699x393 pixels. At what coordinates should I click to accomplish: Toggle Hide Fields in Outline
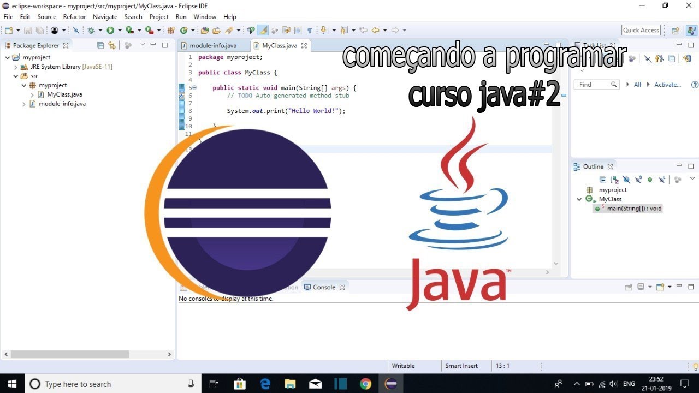[x=626, y=180]
